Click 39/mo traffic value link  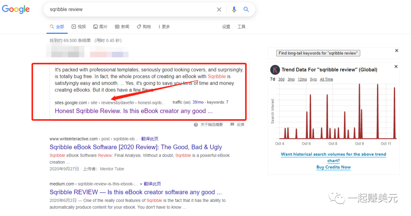pyautogui.click(x=198, y=102)
